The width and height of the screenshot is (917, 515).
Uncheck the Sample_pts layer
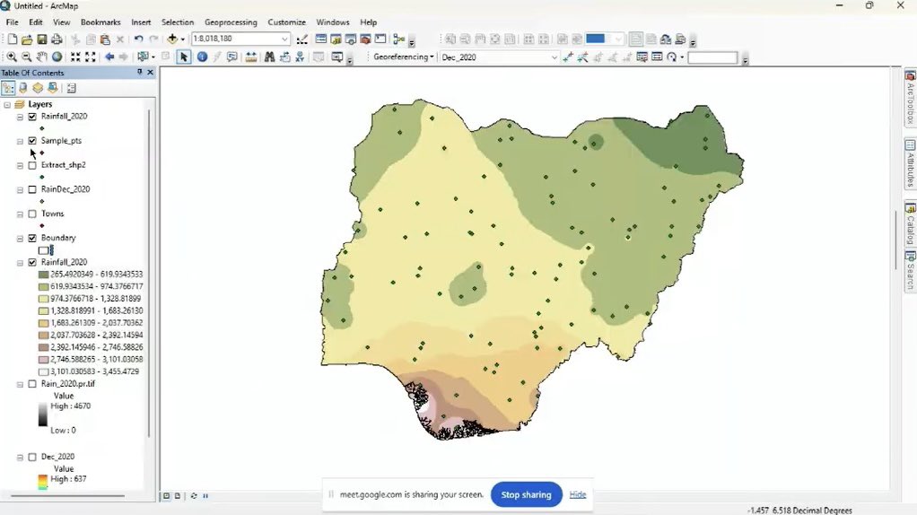tap(32, 141)
